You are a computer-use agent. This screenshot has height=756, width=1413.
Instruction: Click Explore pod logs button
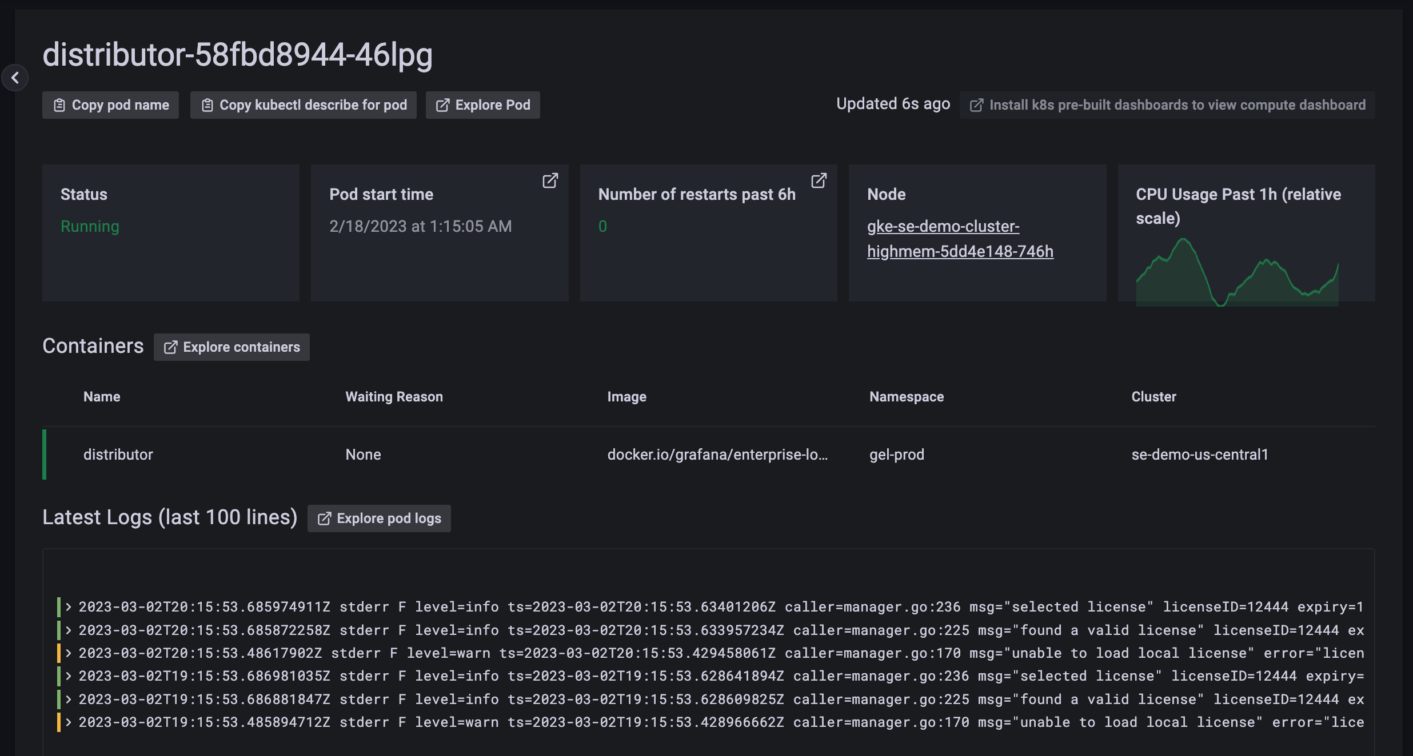[379, 518]
